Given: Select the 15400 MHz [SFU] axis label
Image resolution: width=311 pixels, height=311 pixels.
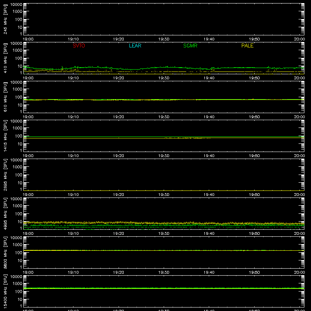Looking at the screenshot, I should point(5,291).
